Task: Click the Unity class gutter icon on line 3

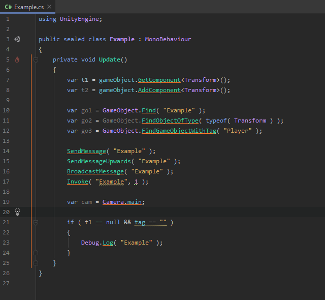Action: pyautogui.click(x=17, y=39)
